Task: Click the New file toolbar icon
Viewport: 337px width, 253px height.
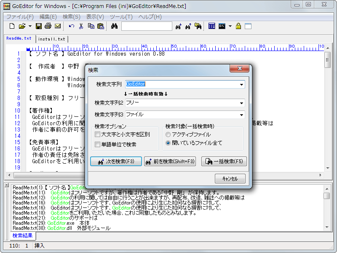Action: click(12, 26)
